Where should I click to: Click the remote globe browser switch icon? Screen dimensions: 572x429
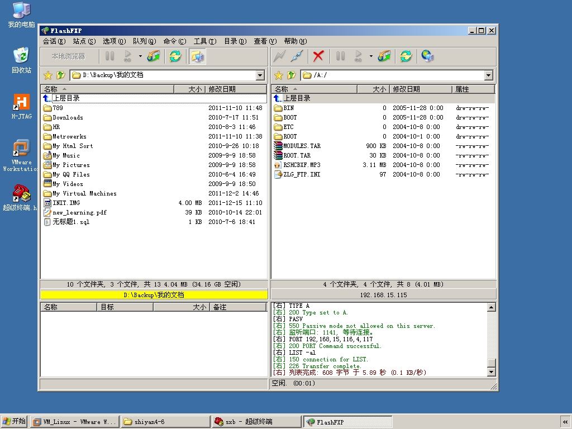pos(427,56)
